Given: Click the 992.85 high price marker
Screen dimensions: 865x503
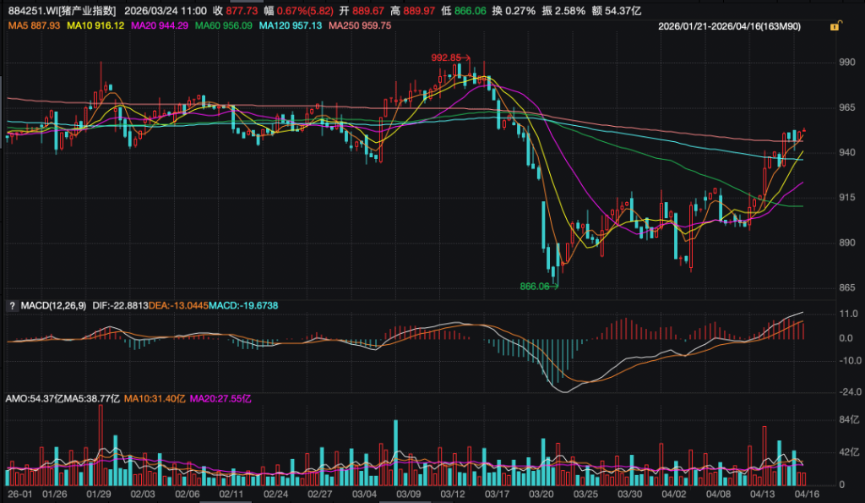Looking at the screenshot, I should [x=448, y=57].
